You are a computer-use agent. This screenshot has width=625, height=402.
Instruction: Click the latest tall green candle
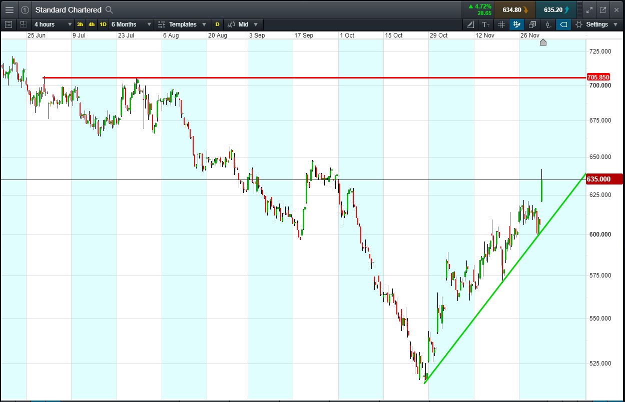(x=542, y=190)
